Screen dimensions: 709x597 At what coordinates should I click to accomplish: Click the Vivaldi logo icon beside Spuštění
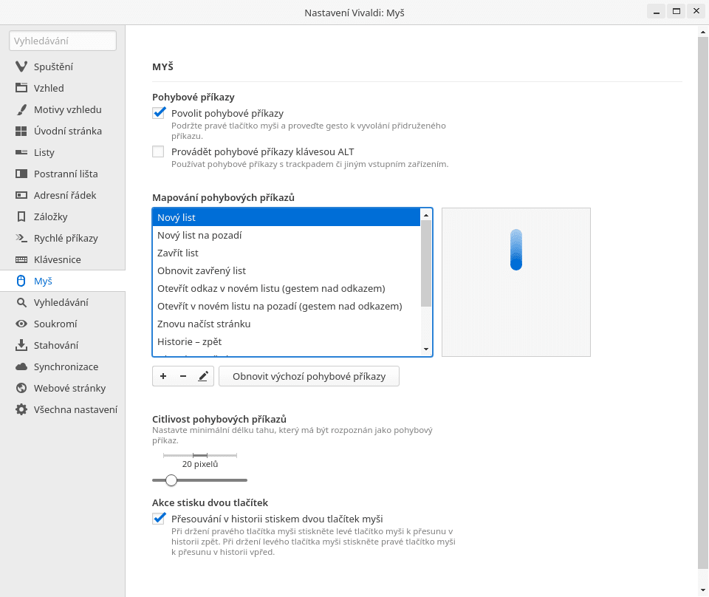[x=21, y=66]
